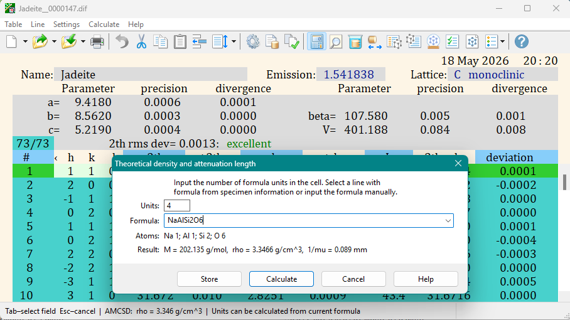Click the deviation value -0.0004
Viewport: 570px width, 320px height.
pyautogui.click(x=516, y=240)
